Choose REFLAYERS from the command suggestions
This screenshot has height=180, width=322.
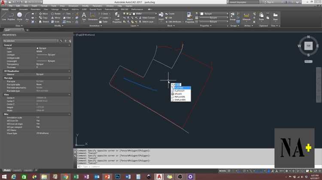[x=181, y=97]
